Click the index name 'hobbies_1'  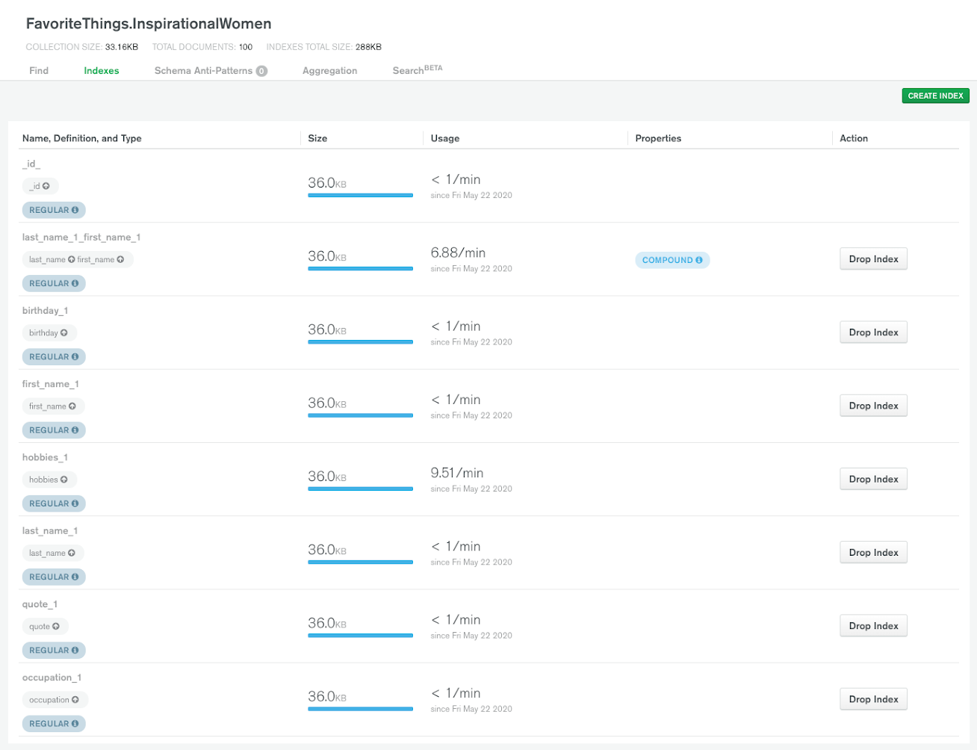[x=45, y=457]
